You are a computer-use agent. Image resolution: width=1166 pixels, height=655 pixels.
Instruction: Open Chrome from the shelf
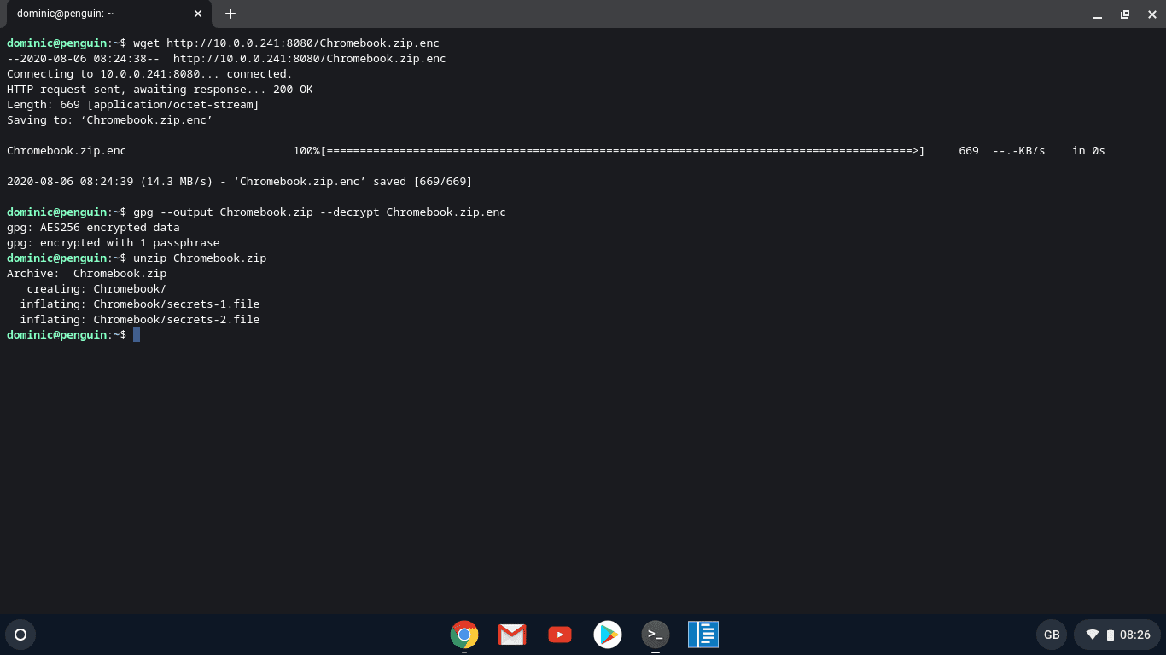463,635
